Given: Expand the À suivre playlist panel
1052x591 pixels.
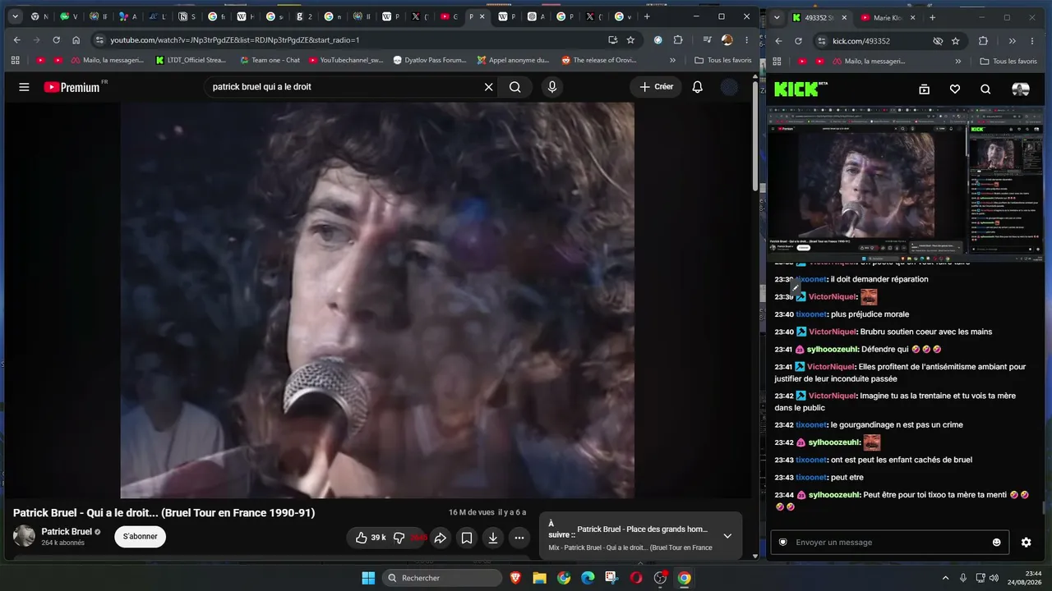Looking at the screenshot, I should pyautogui.click(x=727, y=536).
